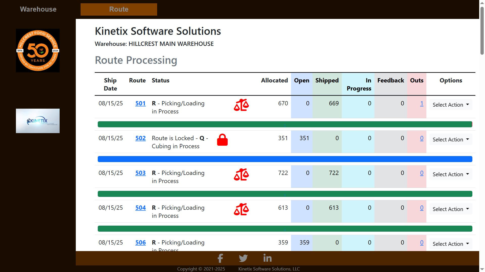The width and height of the screenshot is (485, 272).
Task: Click the Kinetix logo image in sidebar
Action: coord(38,121)
